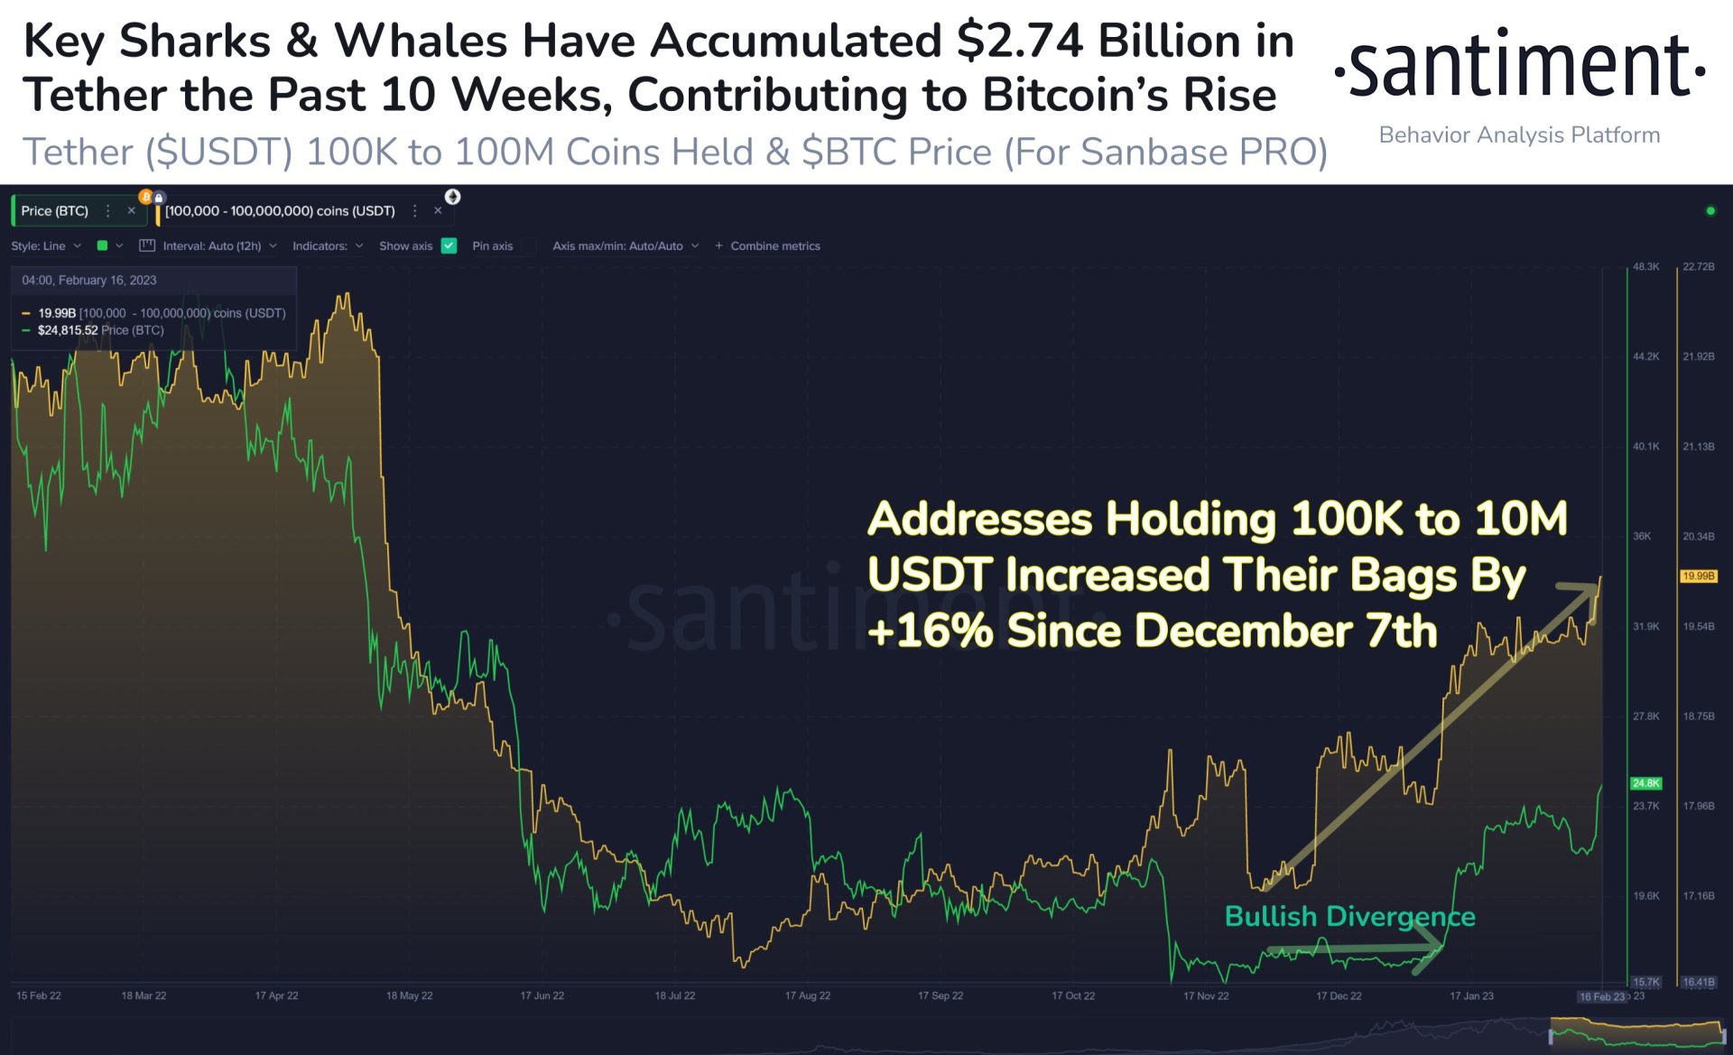Click the Ethereum badge icon
1733x1055 pixels.
point(453,196)
